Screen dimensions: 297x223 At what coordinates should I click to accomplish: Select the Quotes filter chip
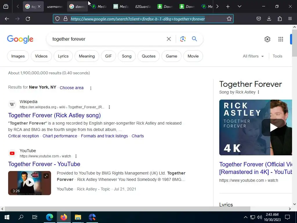(149, 56)
